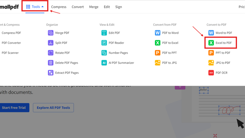Click the PDF to Excel icon
245x138 pixels.
click(157, 43)
